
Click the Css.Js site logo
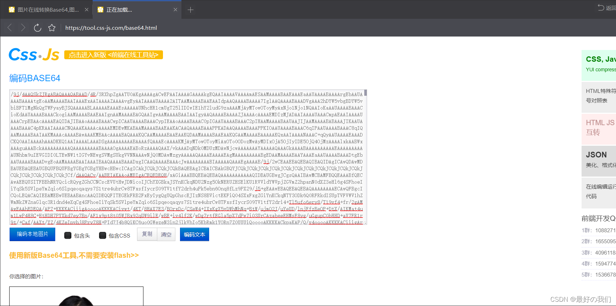[x=34, y=55]
